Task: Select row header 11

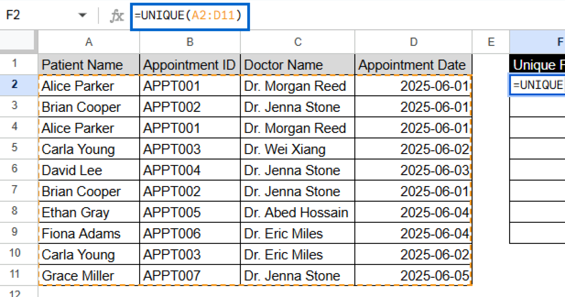Action: point(15,275)
